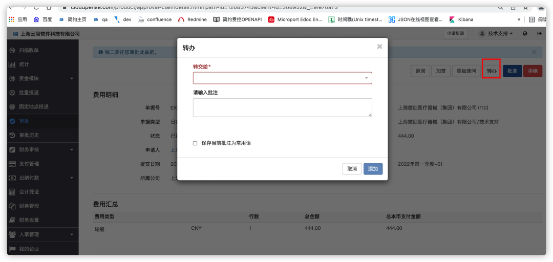
Task: Open 固定地点投递 in sidebar
Action: [x=42, y=106]
